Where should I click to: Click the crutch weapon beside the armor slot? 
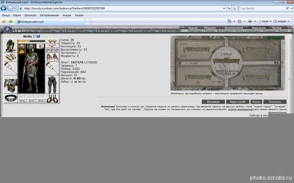pyautogui.click(x=10, y=69)
